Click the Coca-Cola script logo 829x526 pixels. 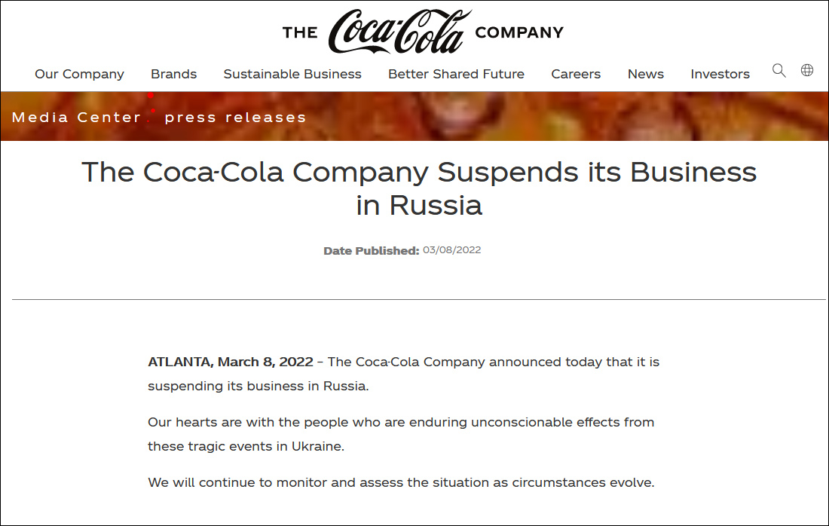click(399, 32)
